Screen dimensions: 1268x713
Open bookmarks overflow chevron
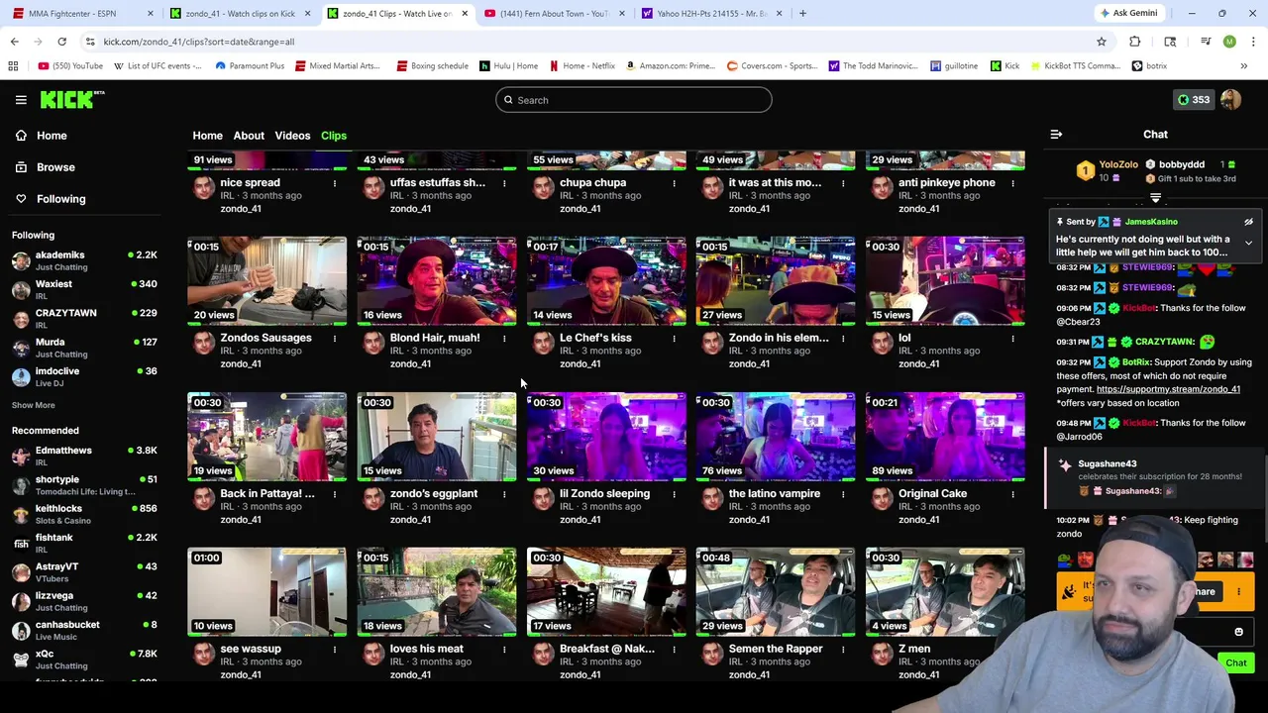click(1243, 66)
